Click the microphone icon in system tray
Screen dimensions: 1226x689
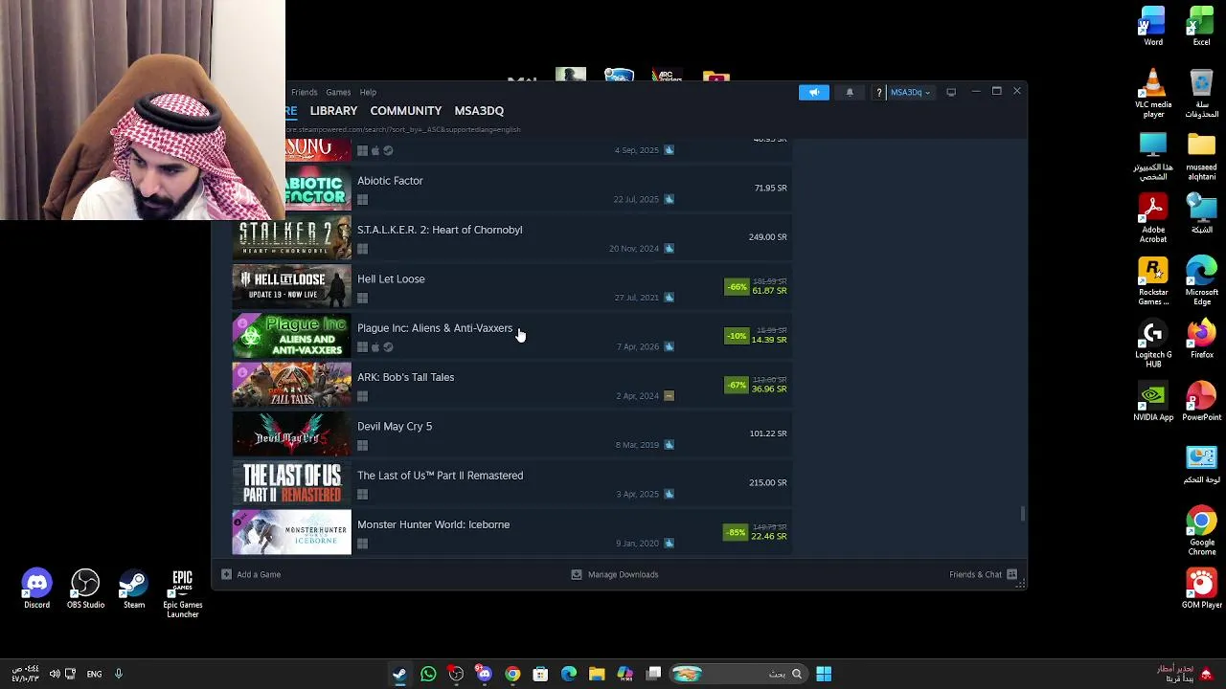(x=119, y=674)
